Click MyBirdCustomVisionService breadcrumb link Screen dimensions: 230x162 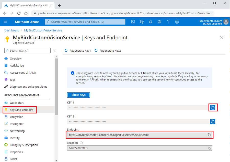[x=43, y=30]
